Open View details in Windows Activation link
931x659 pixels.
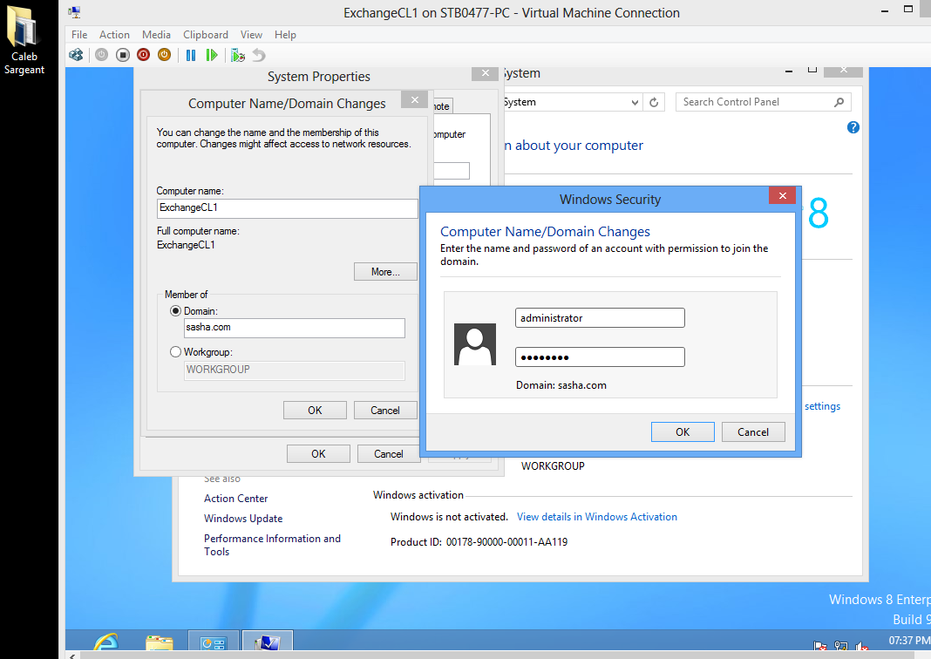(597, 517)
